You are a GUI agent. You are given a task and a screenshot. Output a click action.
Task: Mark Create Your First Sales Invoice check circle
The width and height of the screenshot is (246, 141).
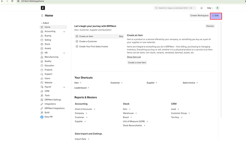pos(77,46)
